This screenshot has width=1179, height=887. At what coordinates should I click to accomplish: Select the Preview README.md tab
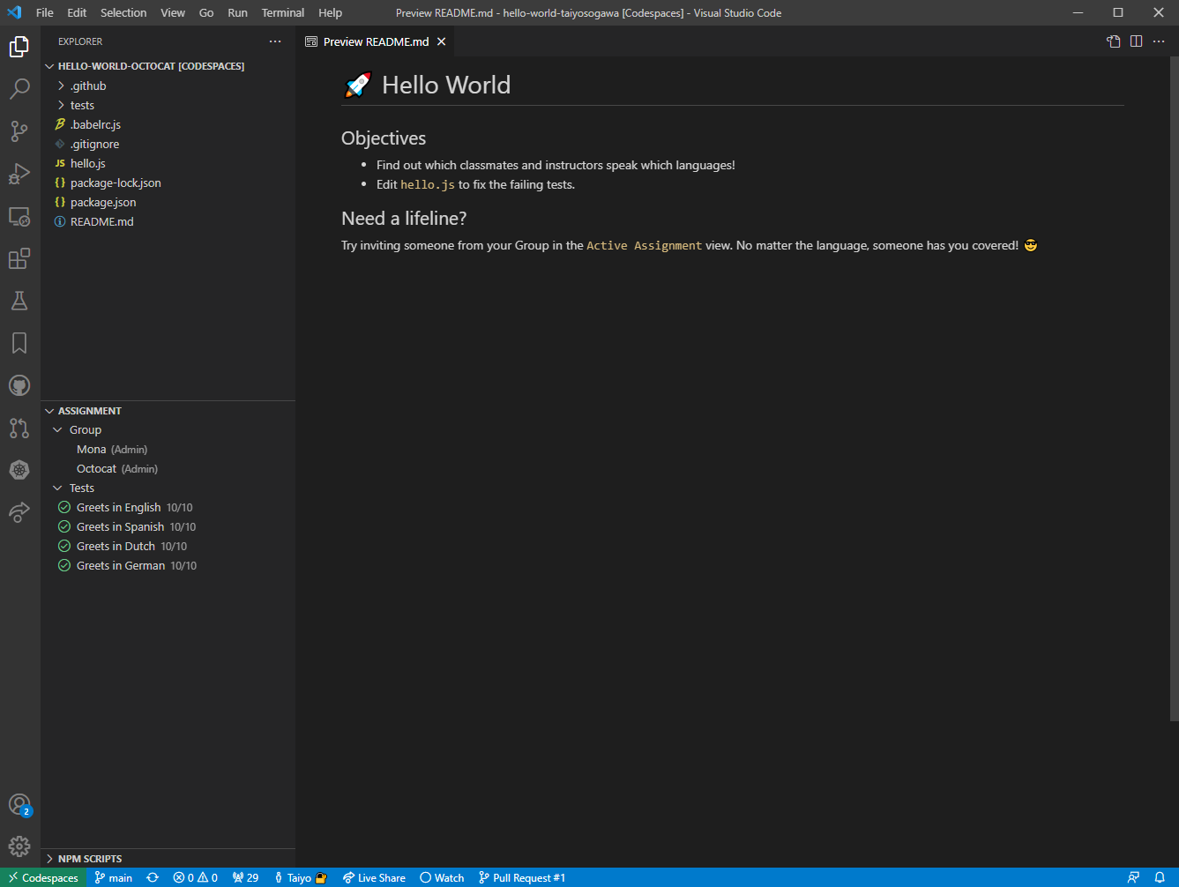pos(376,41)
